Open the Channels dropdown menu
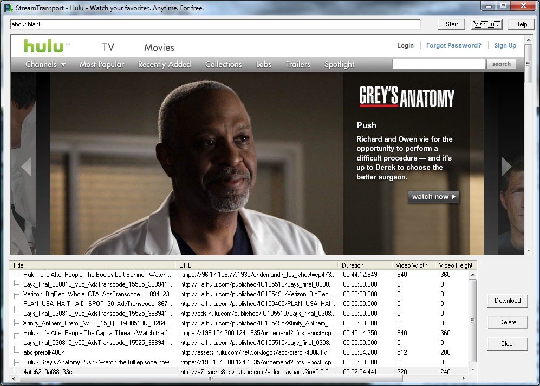Viewport: 540px width, 386px height. point(45,64)
